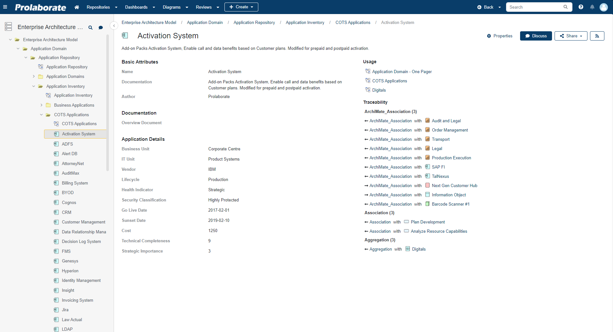Open the TalNexus traceability link
The height and width of the screenshot is (332, 613).
point(440,176)
